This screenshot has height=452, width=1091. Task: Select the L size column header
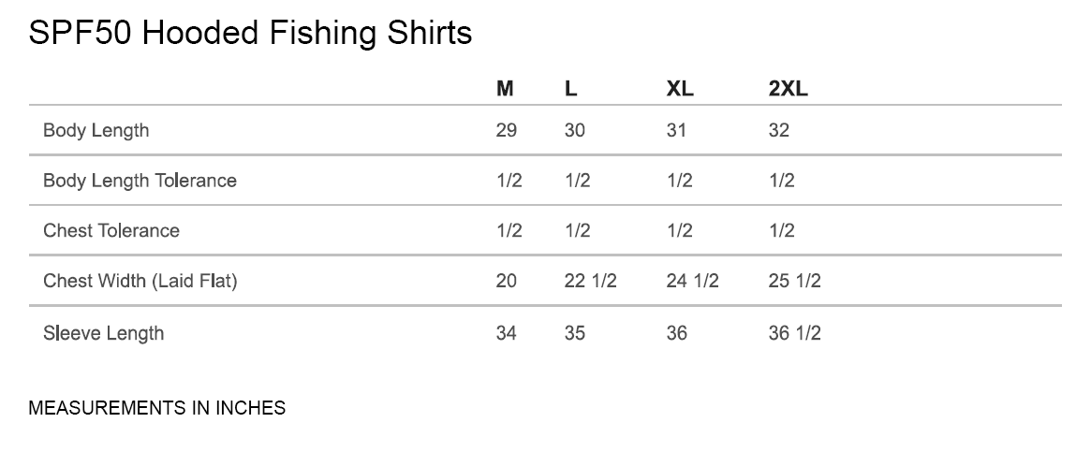point(571,89)
